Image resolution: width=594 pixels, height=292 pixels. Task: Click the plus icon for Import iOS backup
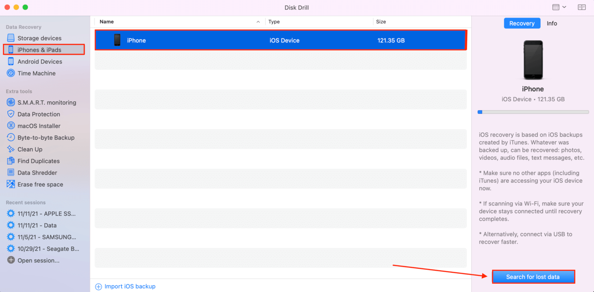pyautogui.click(x=98, y=287)
